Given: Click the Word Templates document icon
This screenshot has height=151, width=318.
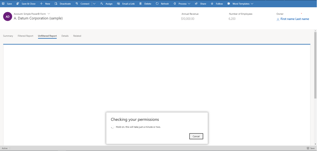Looking at the screenshot, I should (229, 4).
